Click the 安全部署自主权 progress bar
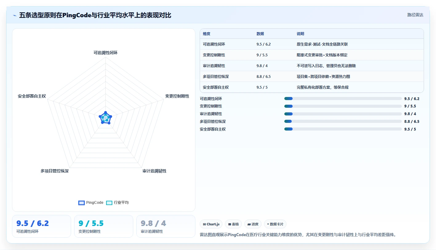436x250 pixels. point(343,129)
